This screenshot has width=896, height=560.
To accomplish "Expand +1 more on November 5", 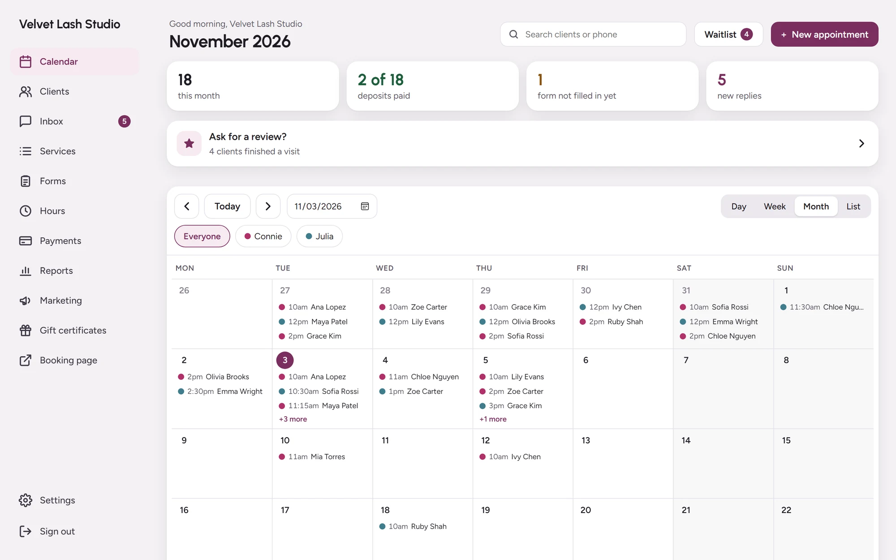I will pyautogui.click(x=493, y=419).
